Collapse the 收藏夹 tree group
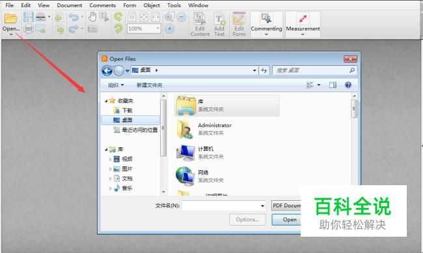 [106, 101]
